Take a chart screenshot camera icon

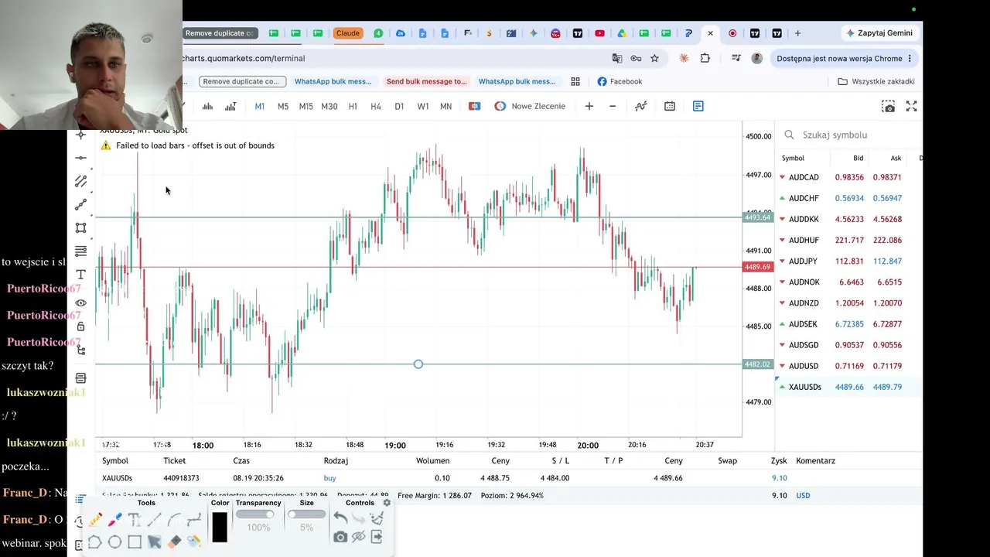889,106
